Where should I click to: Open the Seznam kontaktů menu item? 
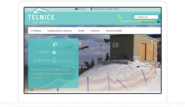click(x=114, y=31)
